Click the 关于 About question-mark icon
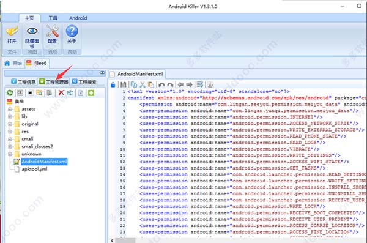The height and width of the screenshot is (243, 367). pos(72,31)
